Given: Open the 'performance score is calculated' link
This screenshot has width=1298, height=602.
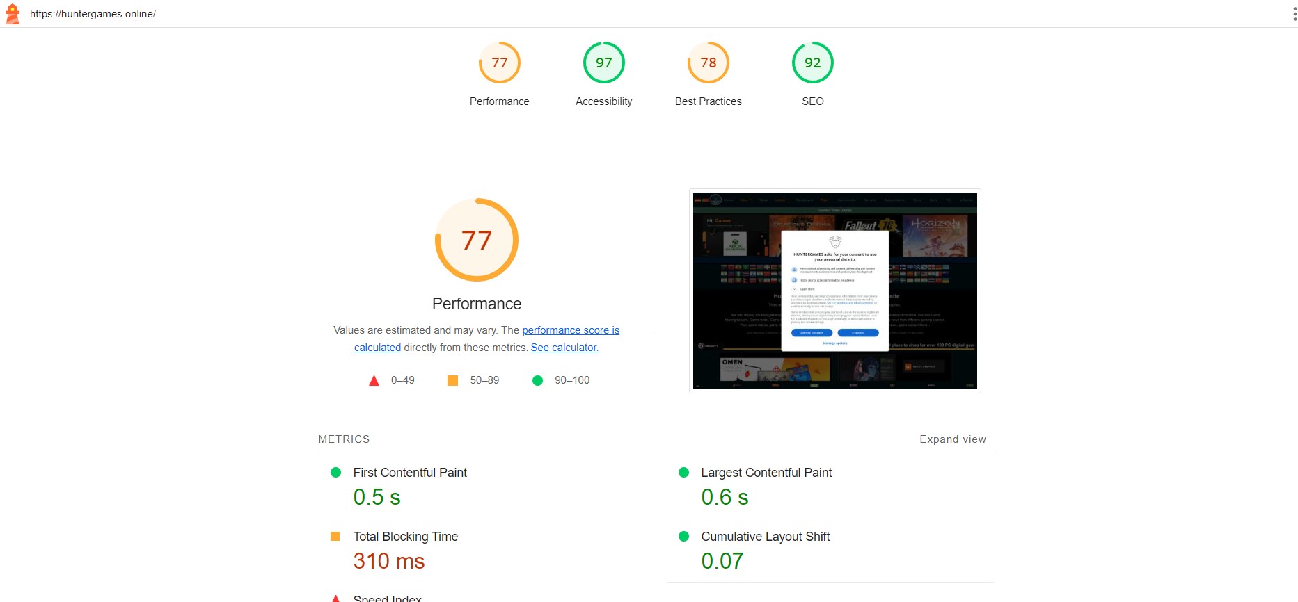Looking at the screenshot, I should click(x=570, y=330).
